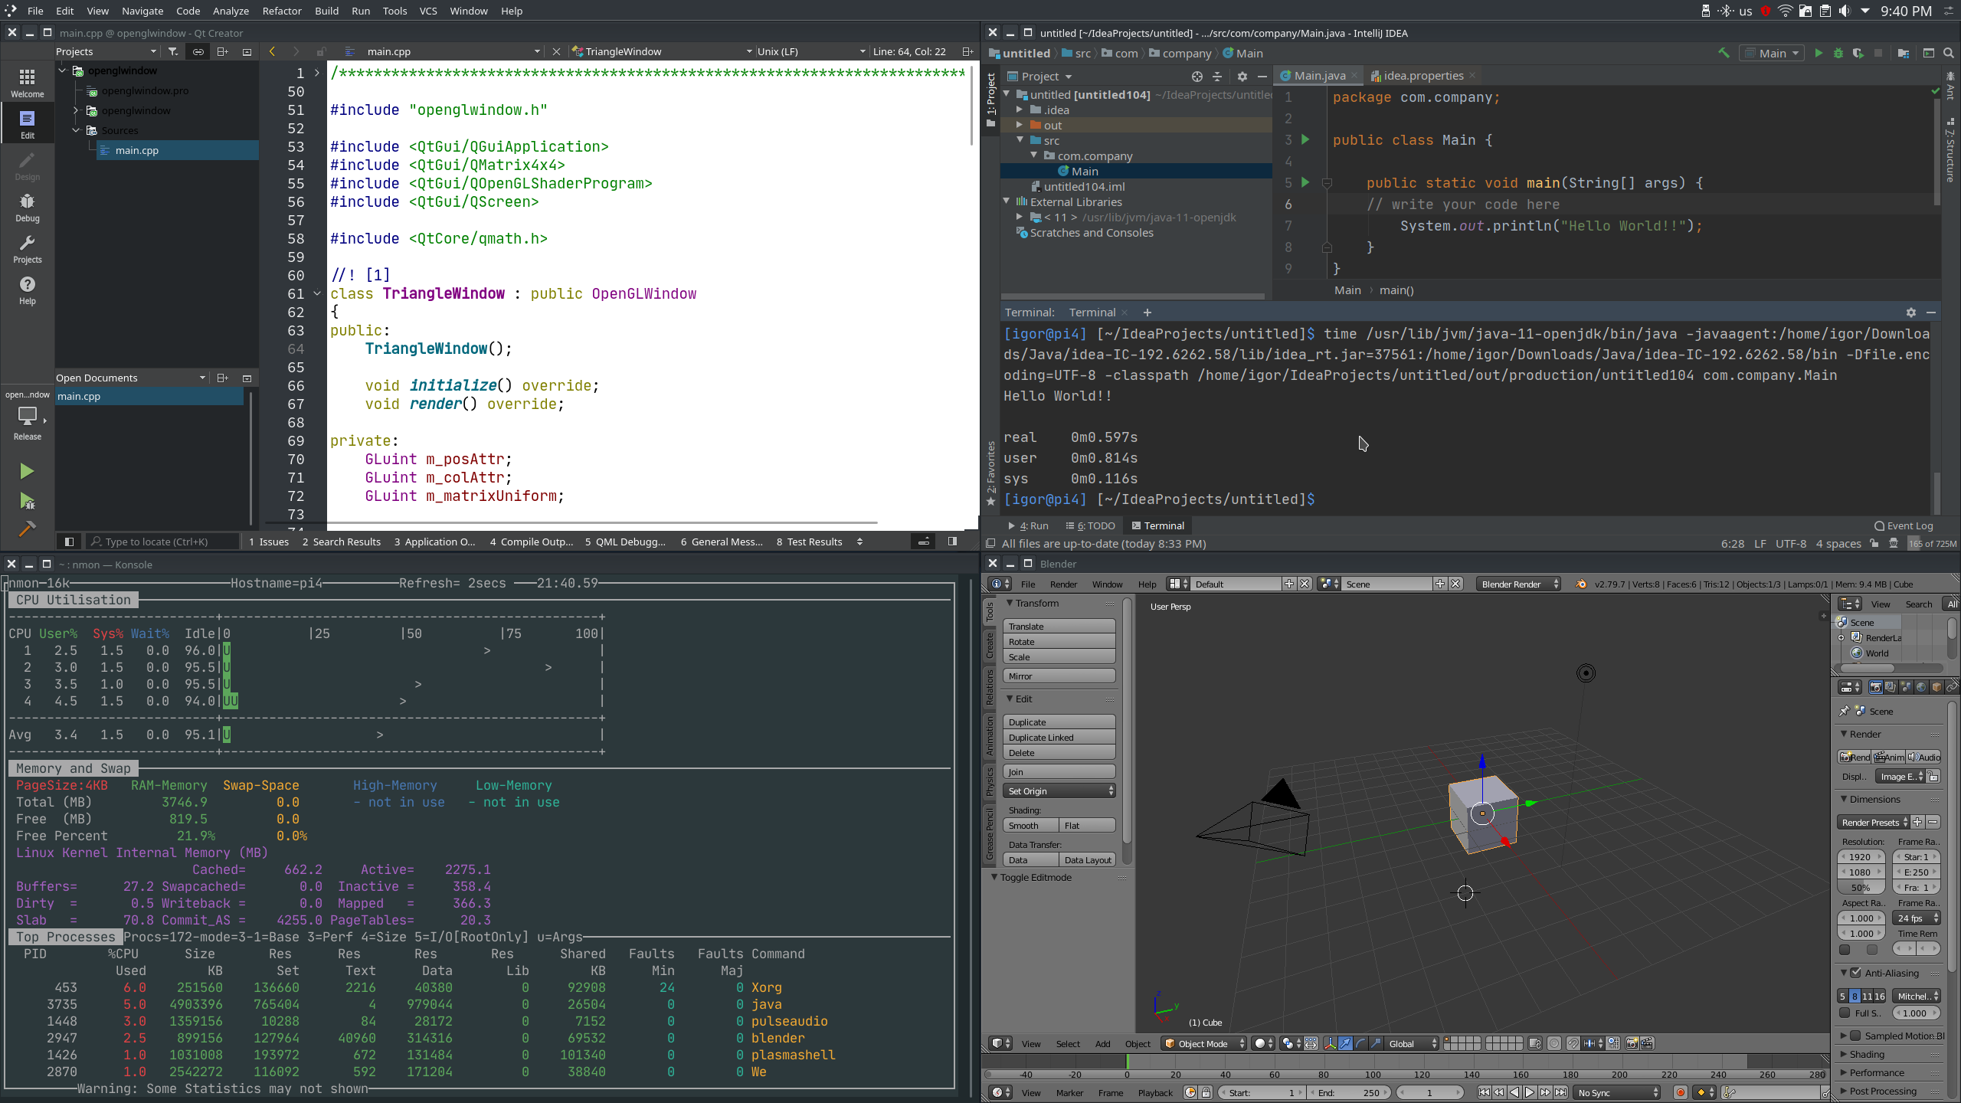1961x1103 pixels.
Task: Click the filter tree icon in Qt Projects pane
Action: (173, 51)
